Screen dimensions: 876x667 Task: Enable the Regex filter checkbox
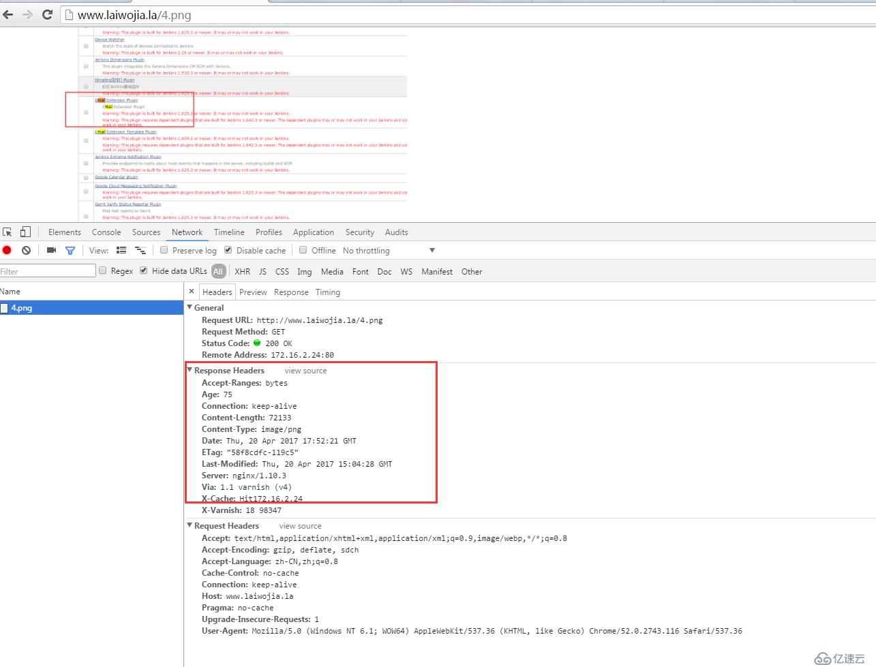tap(103, 270)
